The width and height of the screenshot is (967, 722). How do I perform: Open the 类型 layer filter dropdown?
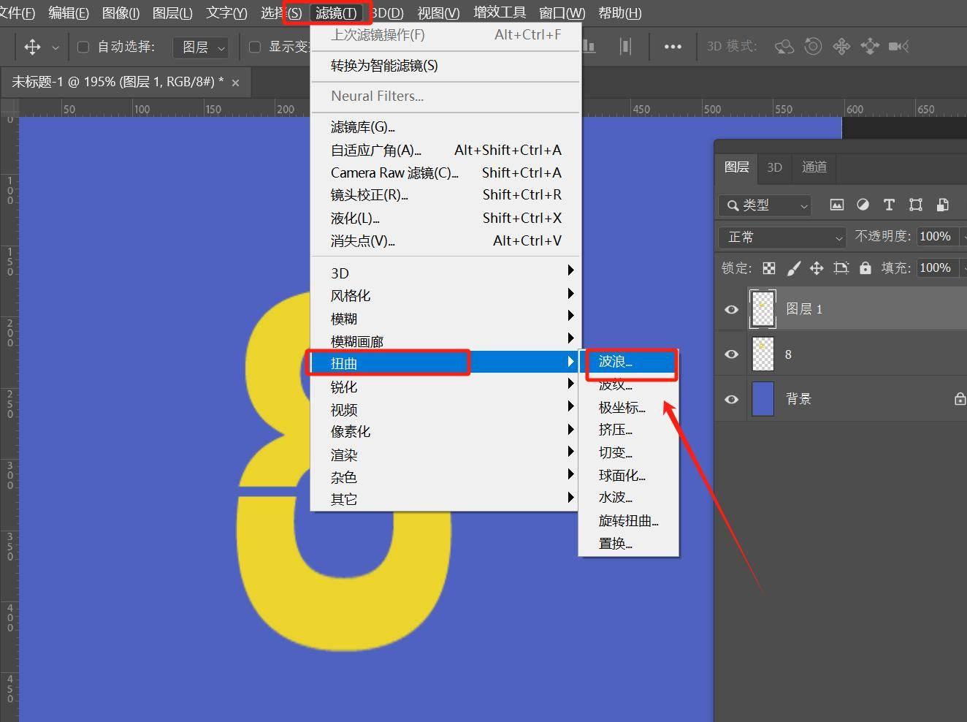click(765, 205)
